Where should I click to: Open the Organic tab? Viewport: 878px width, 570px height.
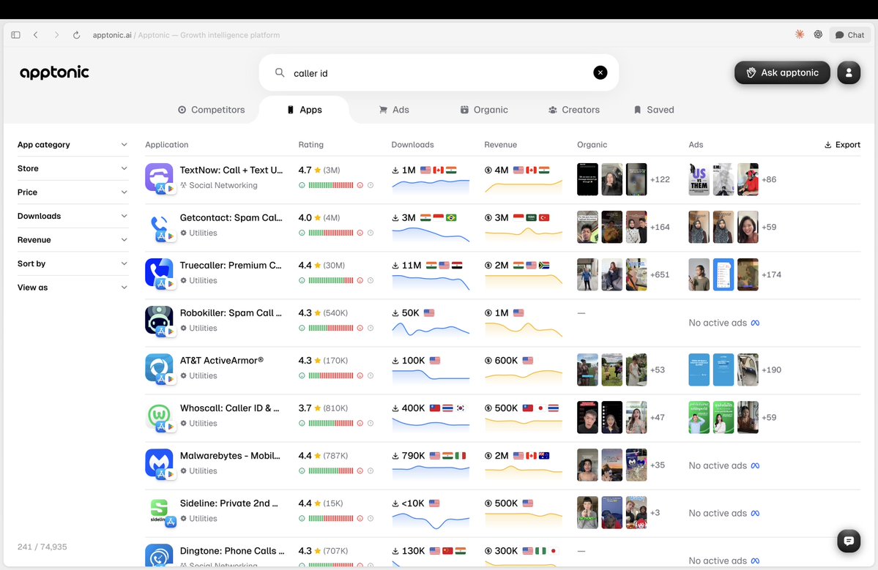click(484, 110)
